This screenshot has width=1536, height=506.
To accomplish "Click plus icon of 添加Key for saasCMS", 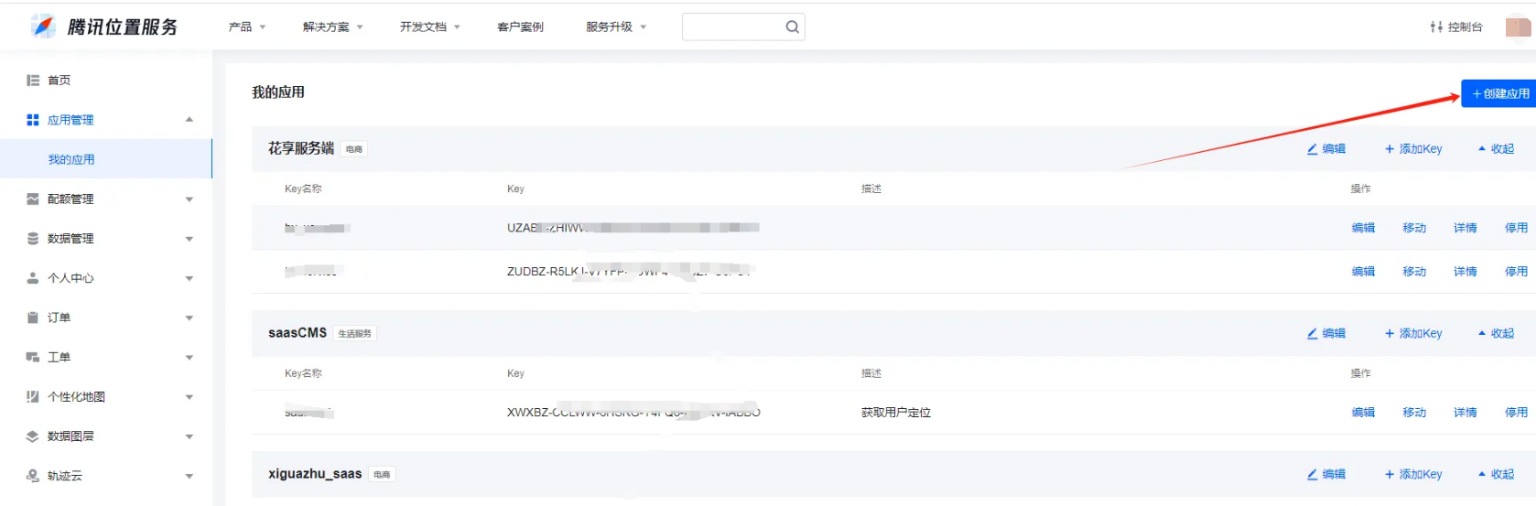I will click(1390, 334).
